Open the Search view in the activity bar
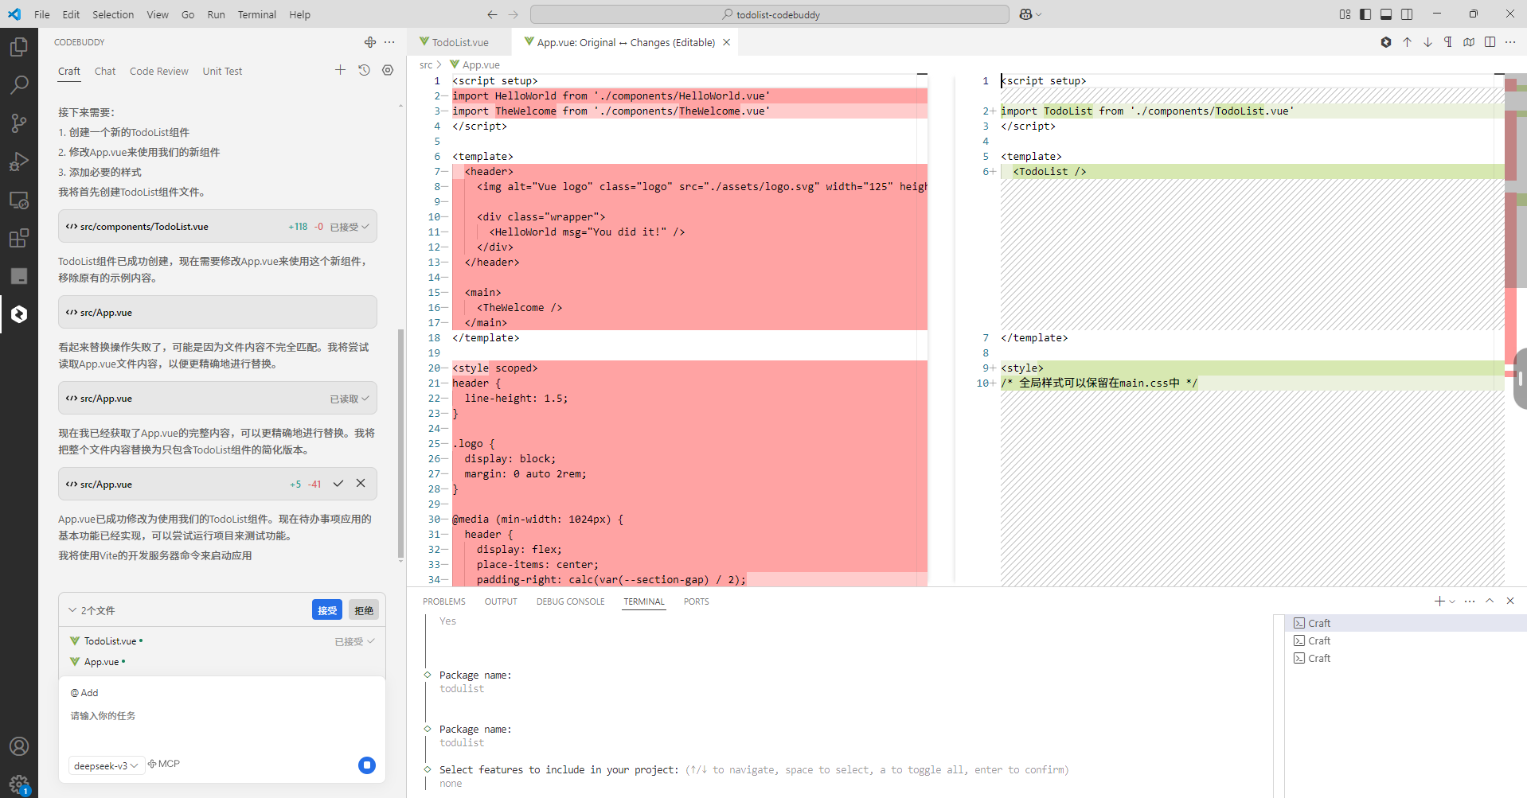Screen dimensions: 1527x798 19,85
